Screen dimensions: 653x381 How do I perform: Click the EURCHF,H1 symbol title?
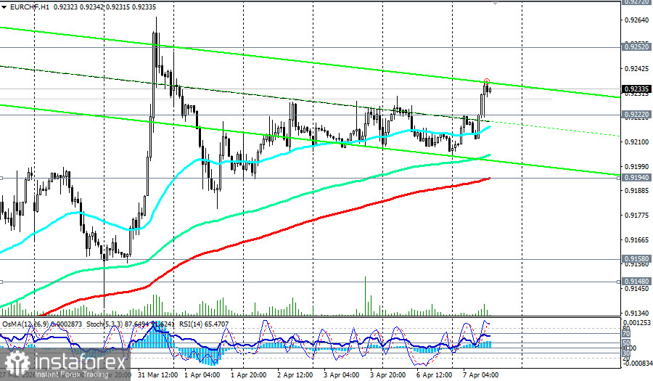click(29, 7)
